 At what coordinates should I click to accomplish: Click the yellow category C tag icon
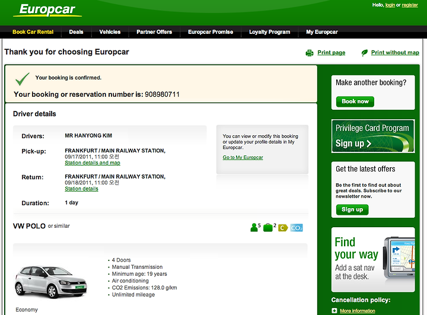point(283,228)
